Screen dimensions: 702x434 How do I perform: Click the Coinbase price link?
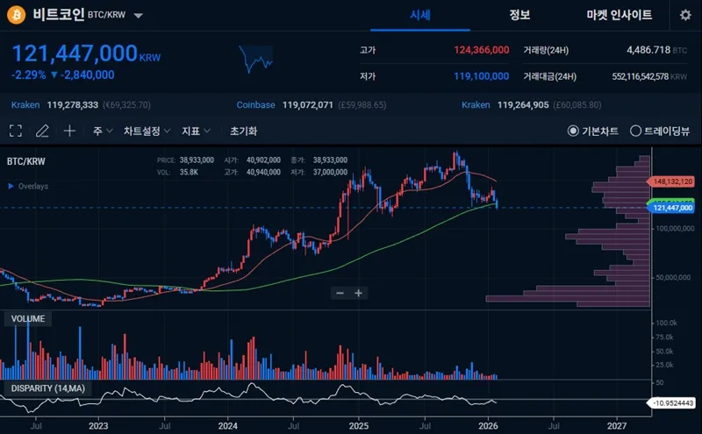255,105
